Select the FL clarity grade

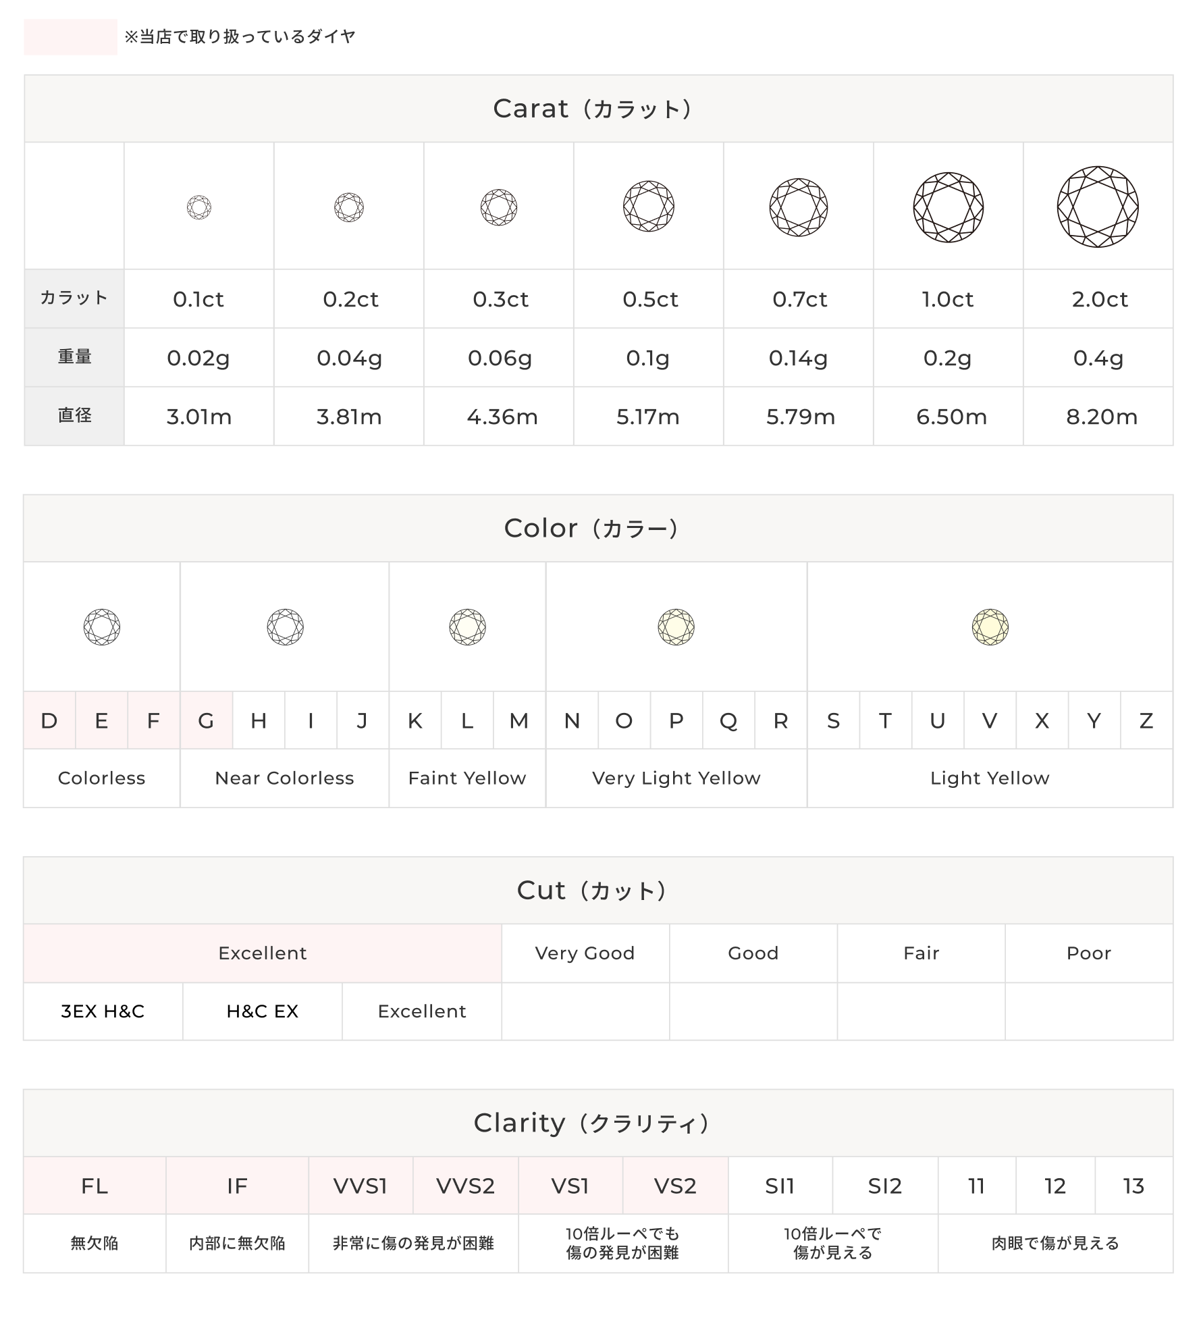[x=95, y=1186]
